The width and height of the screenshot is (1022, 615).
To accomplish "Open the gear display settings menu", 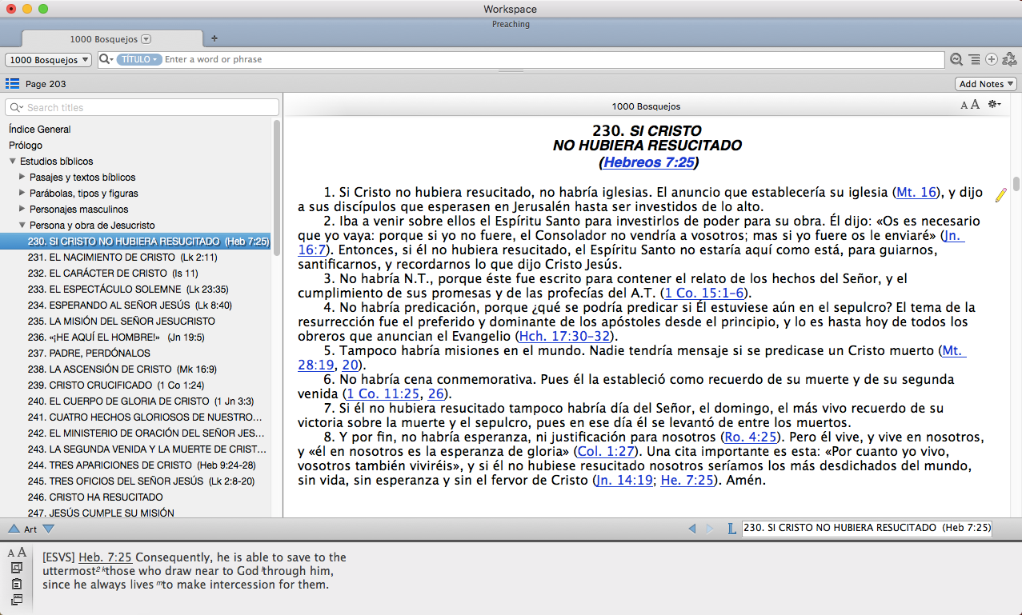I will coord(995,105).
